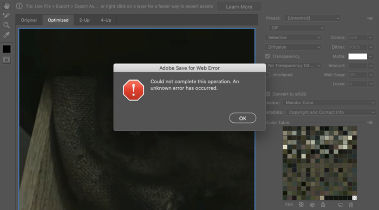Click the white Matte color swatch
Image resolution: width=379 pixels, height=210 pixels.
point(357,56)
